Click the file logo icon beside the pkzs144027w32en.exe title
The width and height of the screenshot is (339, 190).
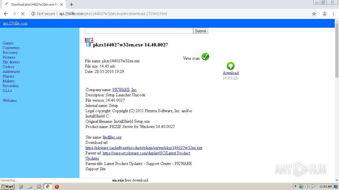89,42
